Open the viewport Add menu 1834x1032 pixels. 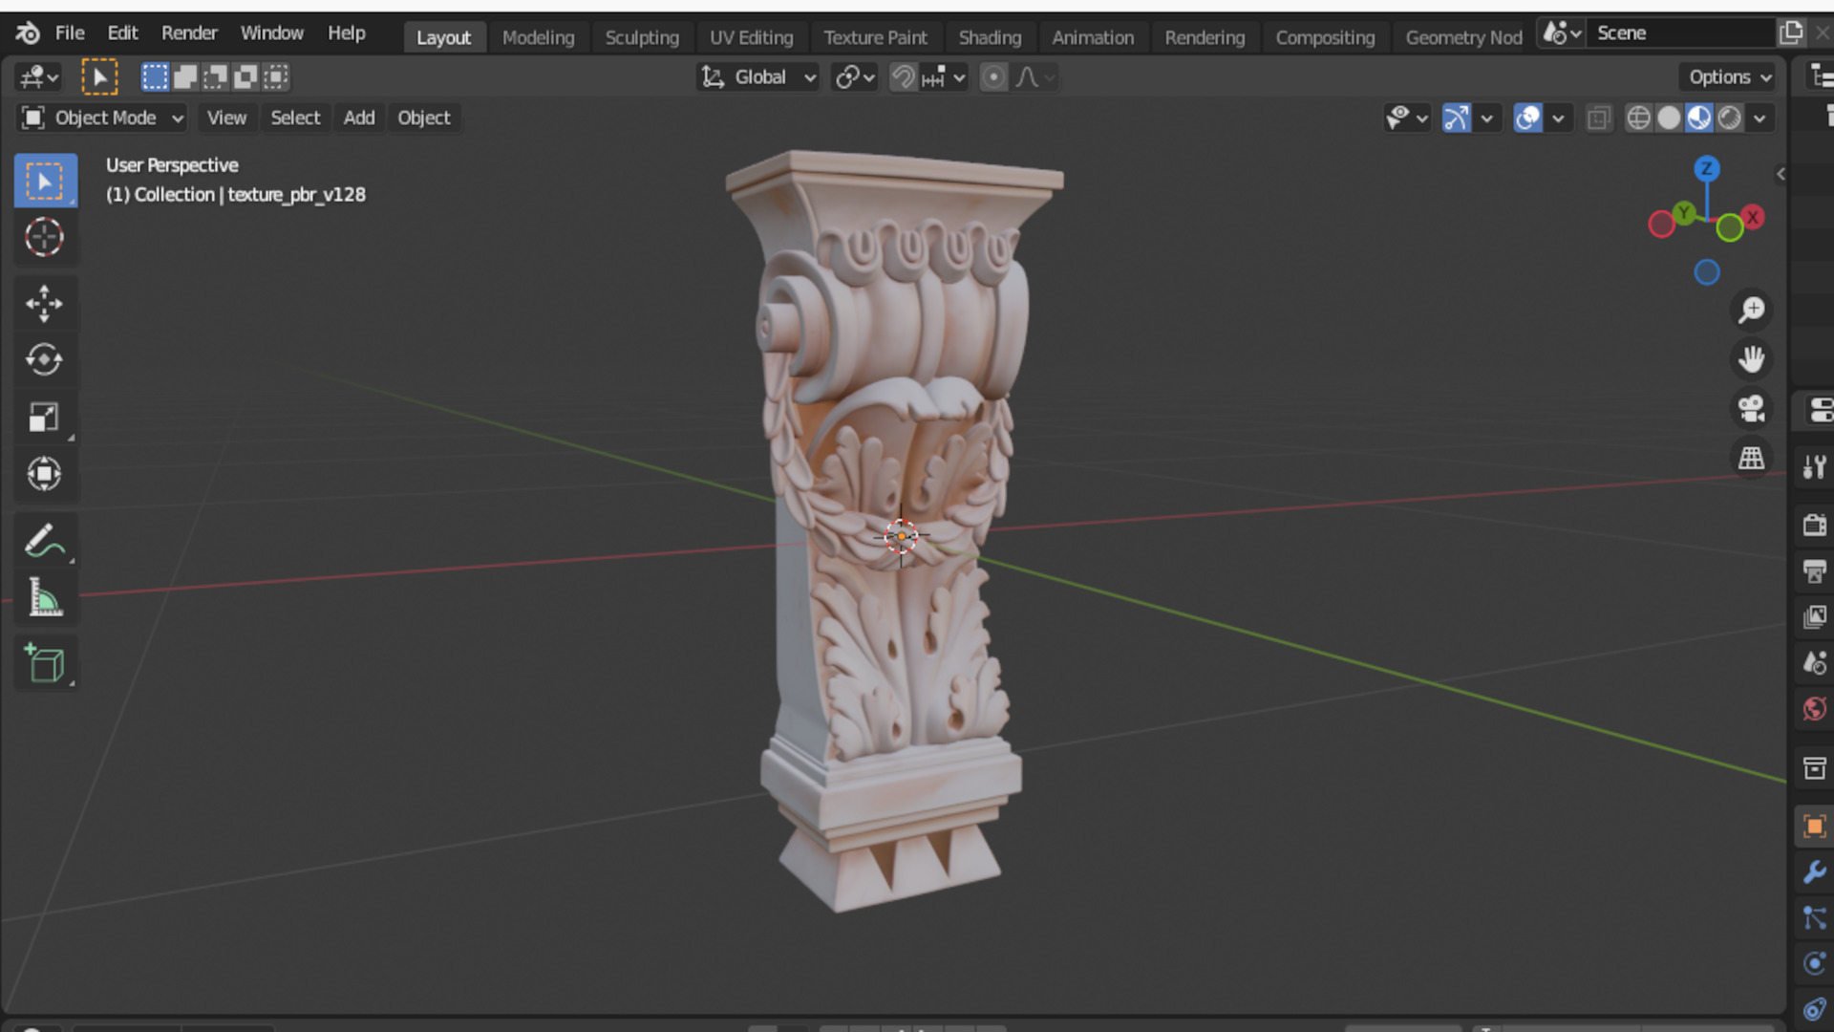(x=359, y=118)
